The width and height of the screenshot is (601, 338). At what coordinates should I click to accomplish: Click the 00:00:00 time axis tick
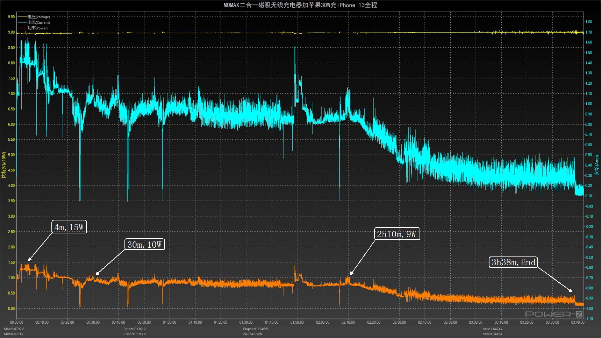coord(16,322)
